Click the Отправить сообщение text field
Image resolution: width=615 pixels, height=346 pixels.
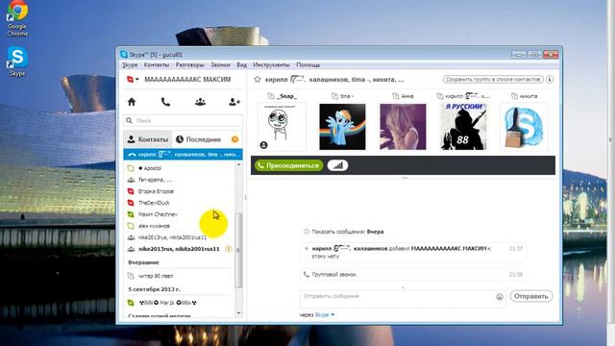pyautogui.click(x=403, y=299)
